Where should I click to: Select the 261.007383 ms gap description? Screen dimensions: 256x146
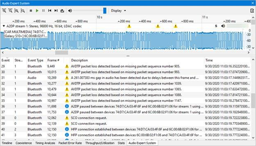pos(135,78)
